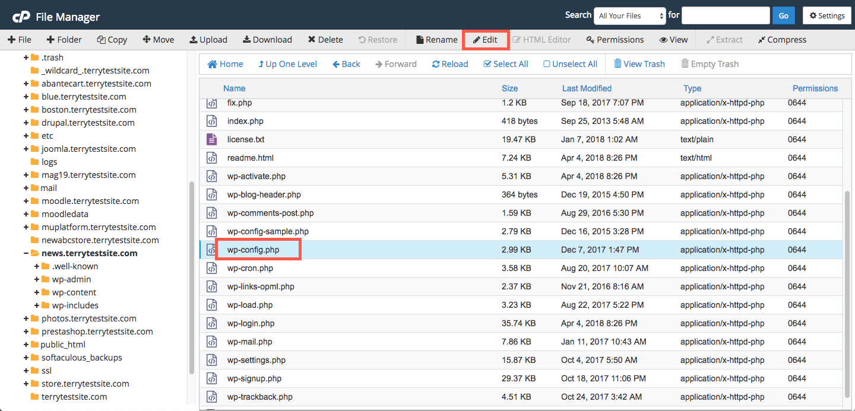Expand the public_html folder
This screenshot has height=411, width=855.
[26, 345]
